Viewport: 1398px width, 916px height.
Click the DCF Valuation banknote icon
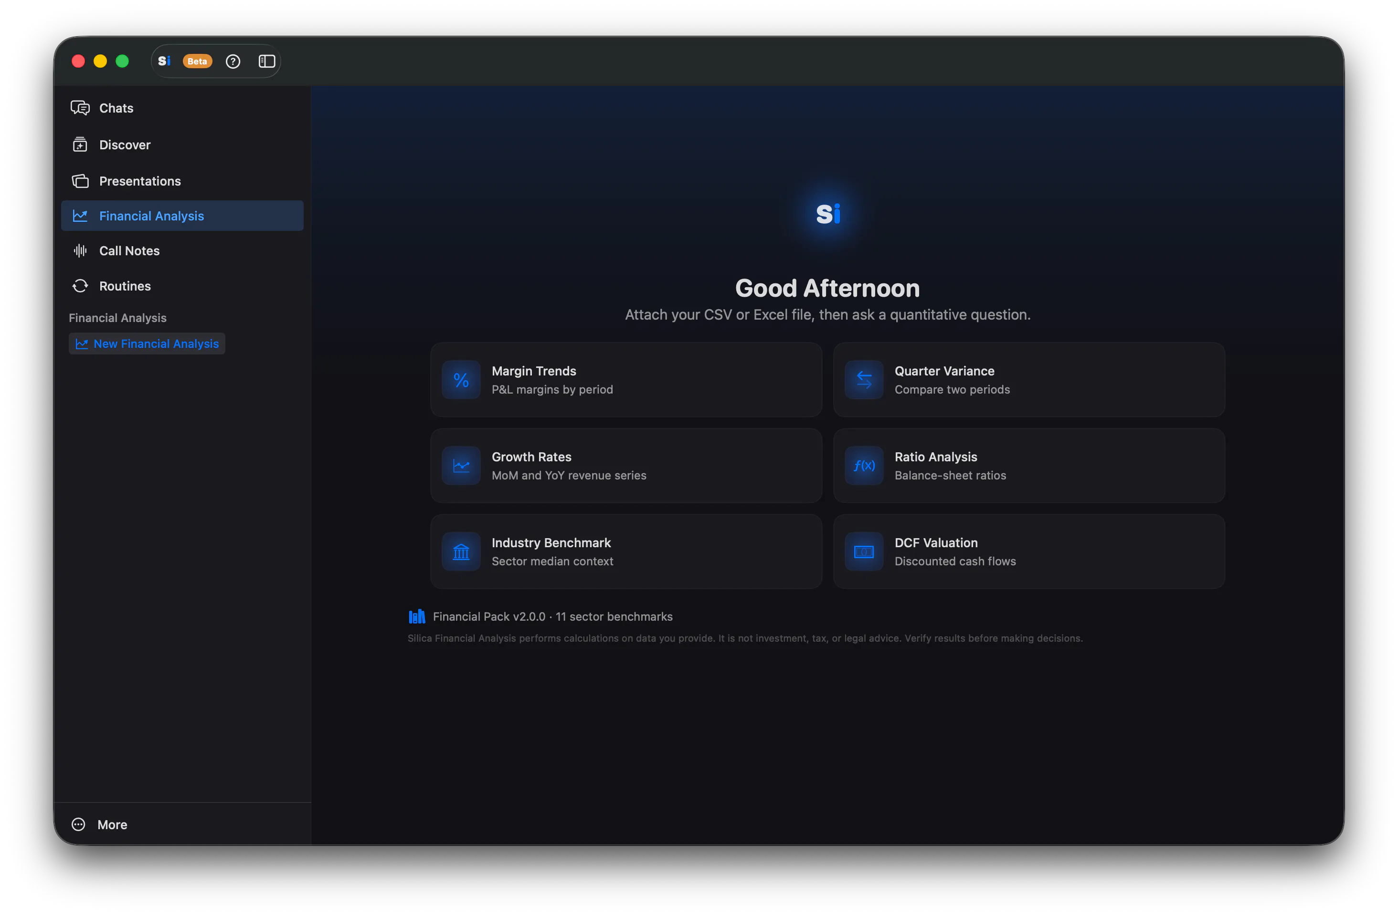[864, 552]
